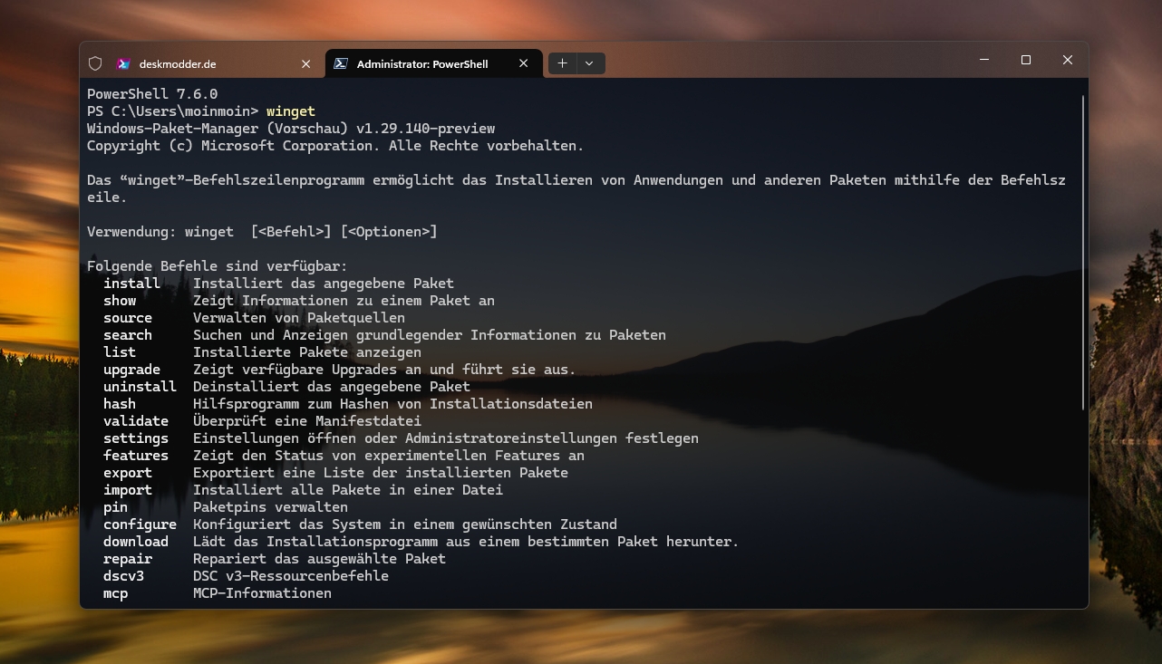Viewport: 1162px width, 664px height.
Task: Click the settings command entry
Action: tap(135, 438)
